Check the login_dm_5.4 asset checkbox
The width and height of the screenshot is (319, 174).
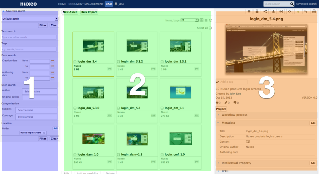(75, 62)
